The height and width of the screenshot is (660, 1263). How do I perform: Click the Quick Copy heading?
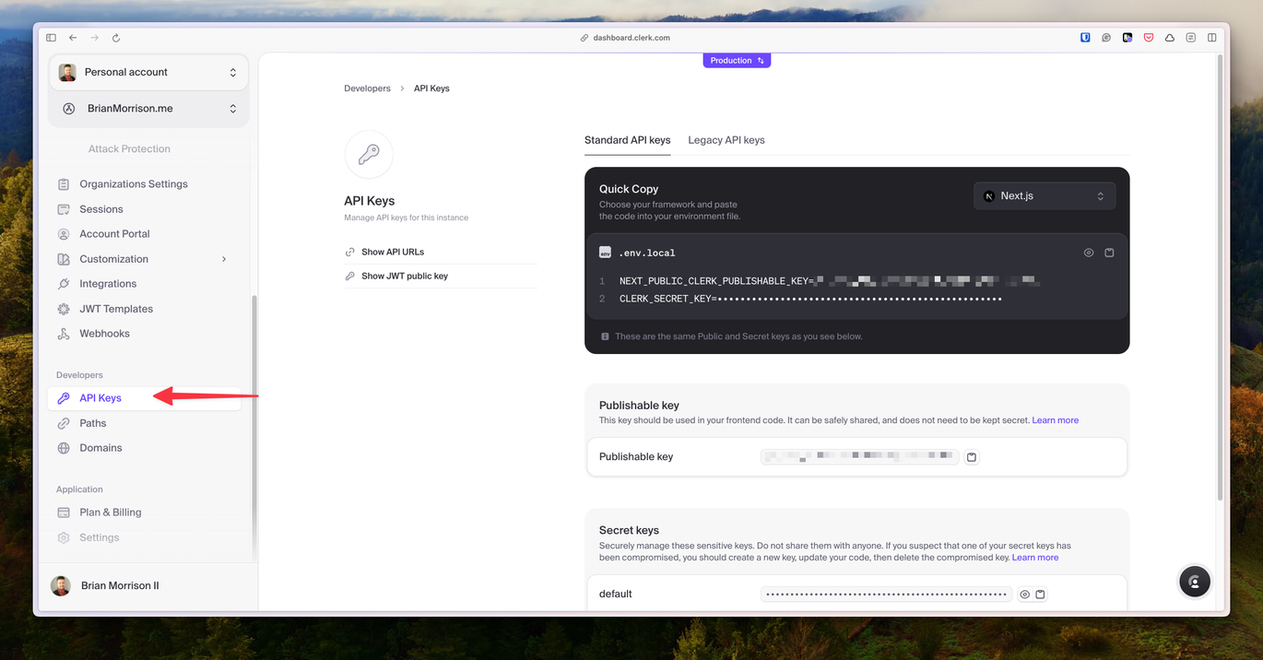coord(629,189)
